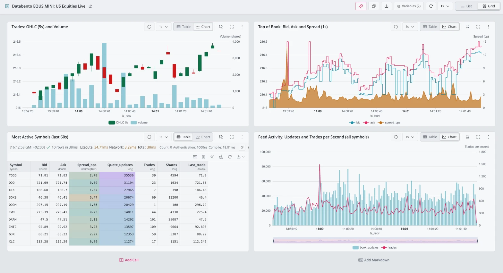The height and width of the screenshot is (273, 503).
Task: Switch Trades OHLC cell to Table view
Action: [x=183, y=27]
